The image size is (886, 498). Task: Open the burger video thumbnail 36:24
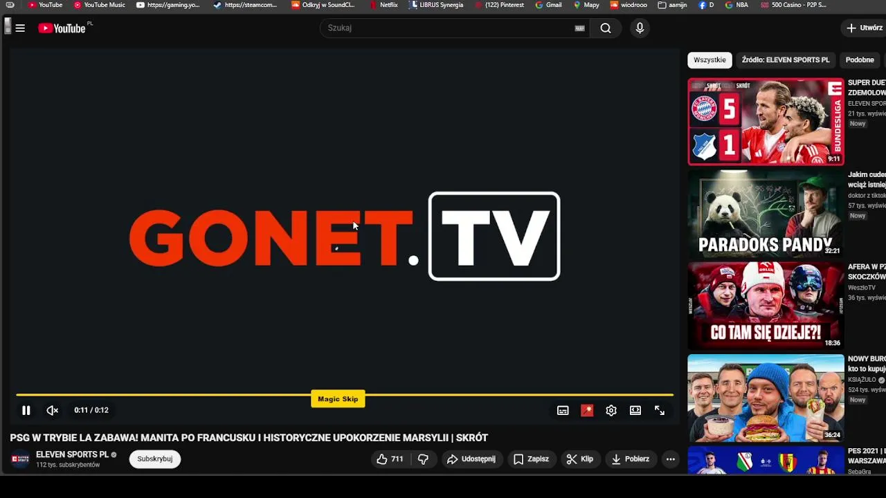pos(766,398)
